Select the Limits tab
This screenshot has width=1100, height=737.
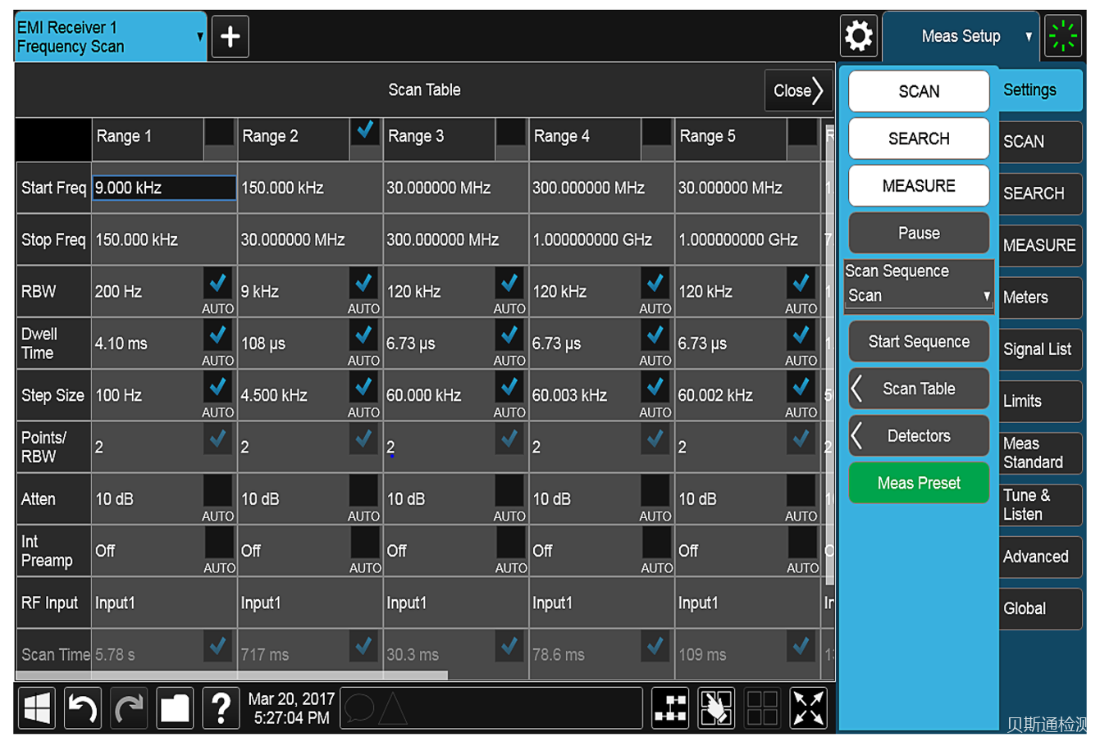pyautogui.click(x=1038, y=401)
